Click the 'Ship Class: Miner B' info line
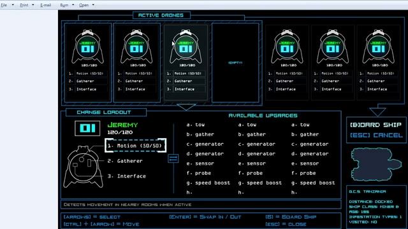Image resolution: width=408 pixels, height=229 pixels. [x=374, y=207]
